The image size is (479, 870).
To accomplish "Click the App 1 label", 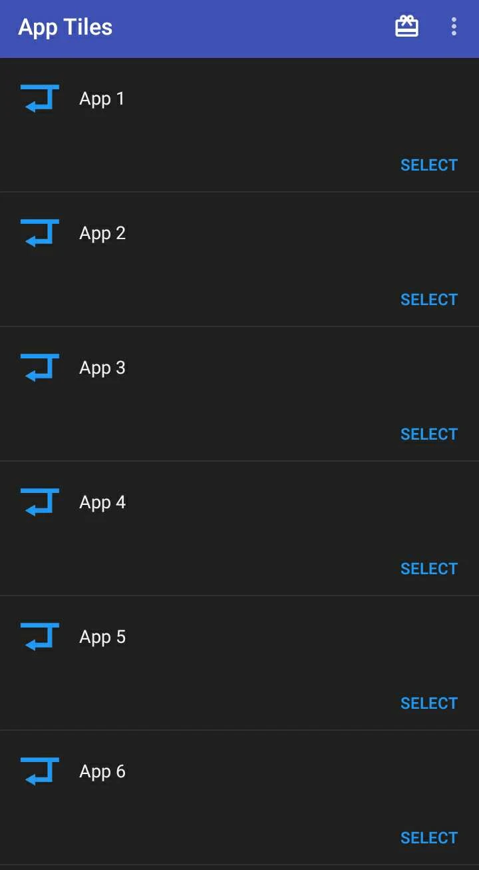I will pyautogui.click(x=102, y=99).
